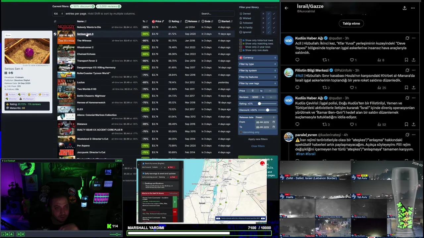Expand the Filter by system dropdown
Viewport: 424px width, 238px height.
(257, 70)
